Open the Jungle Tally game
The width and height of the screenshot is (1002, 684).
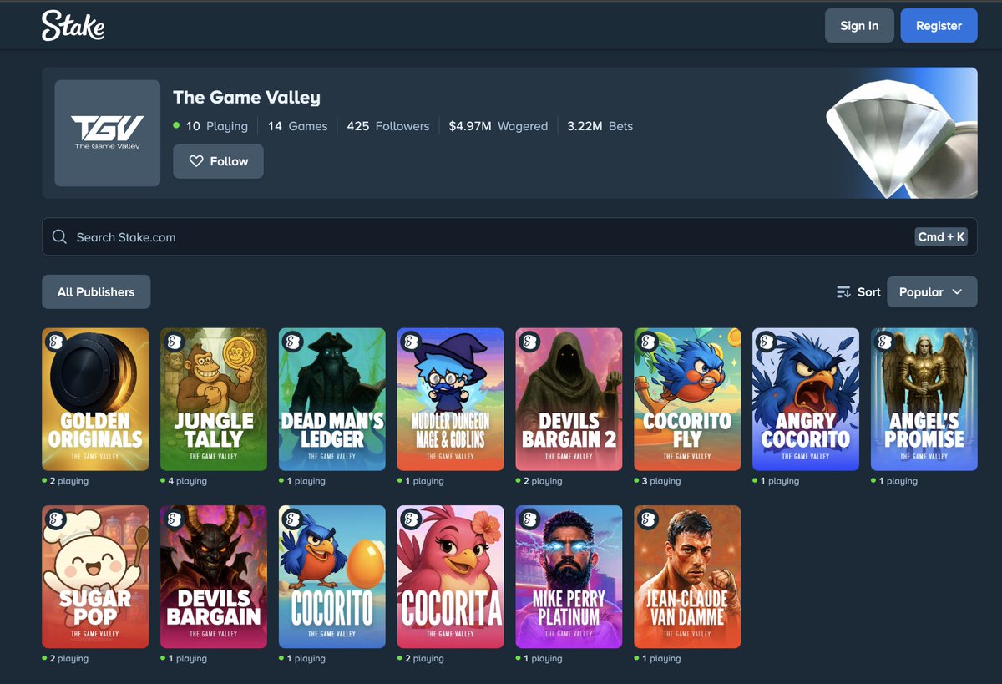point(214,399)
